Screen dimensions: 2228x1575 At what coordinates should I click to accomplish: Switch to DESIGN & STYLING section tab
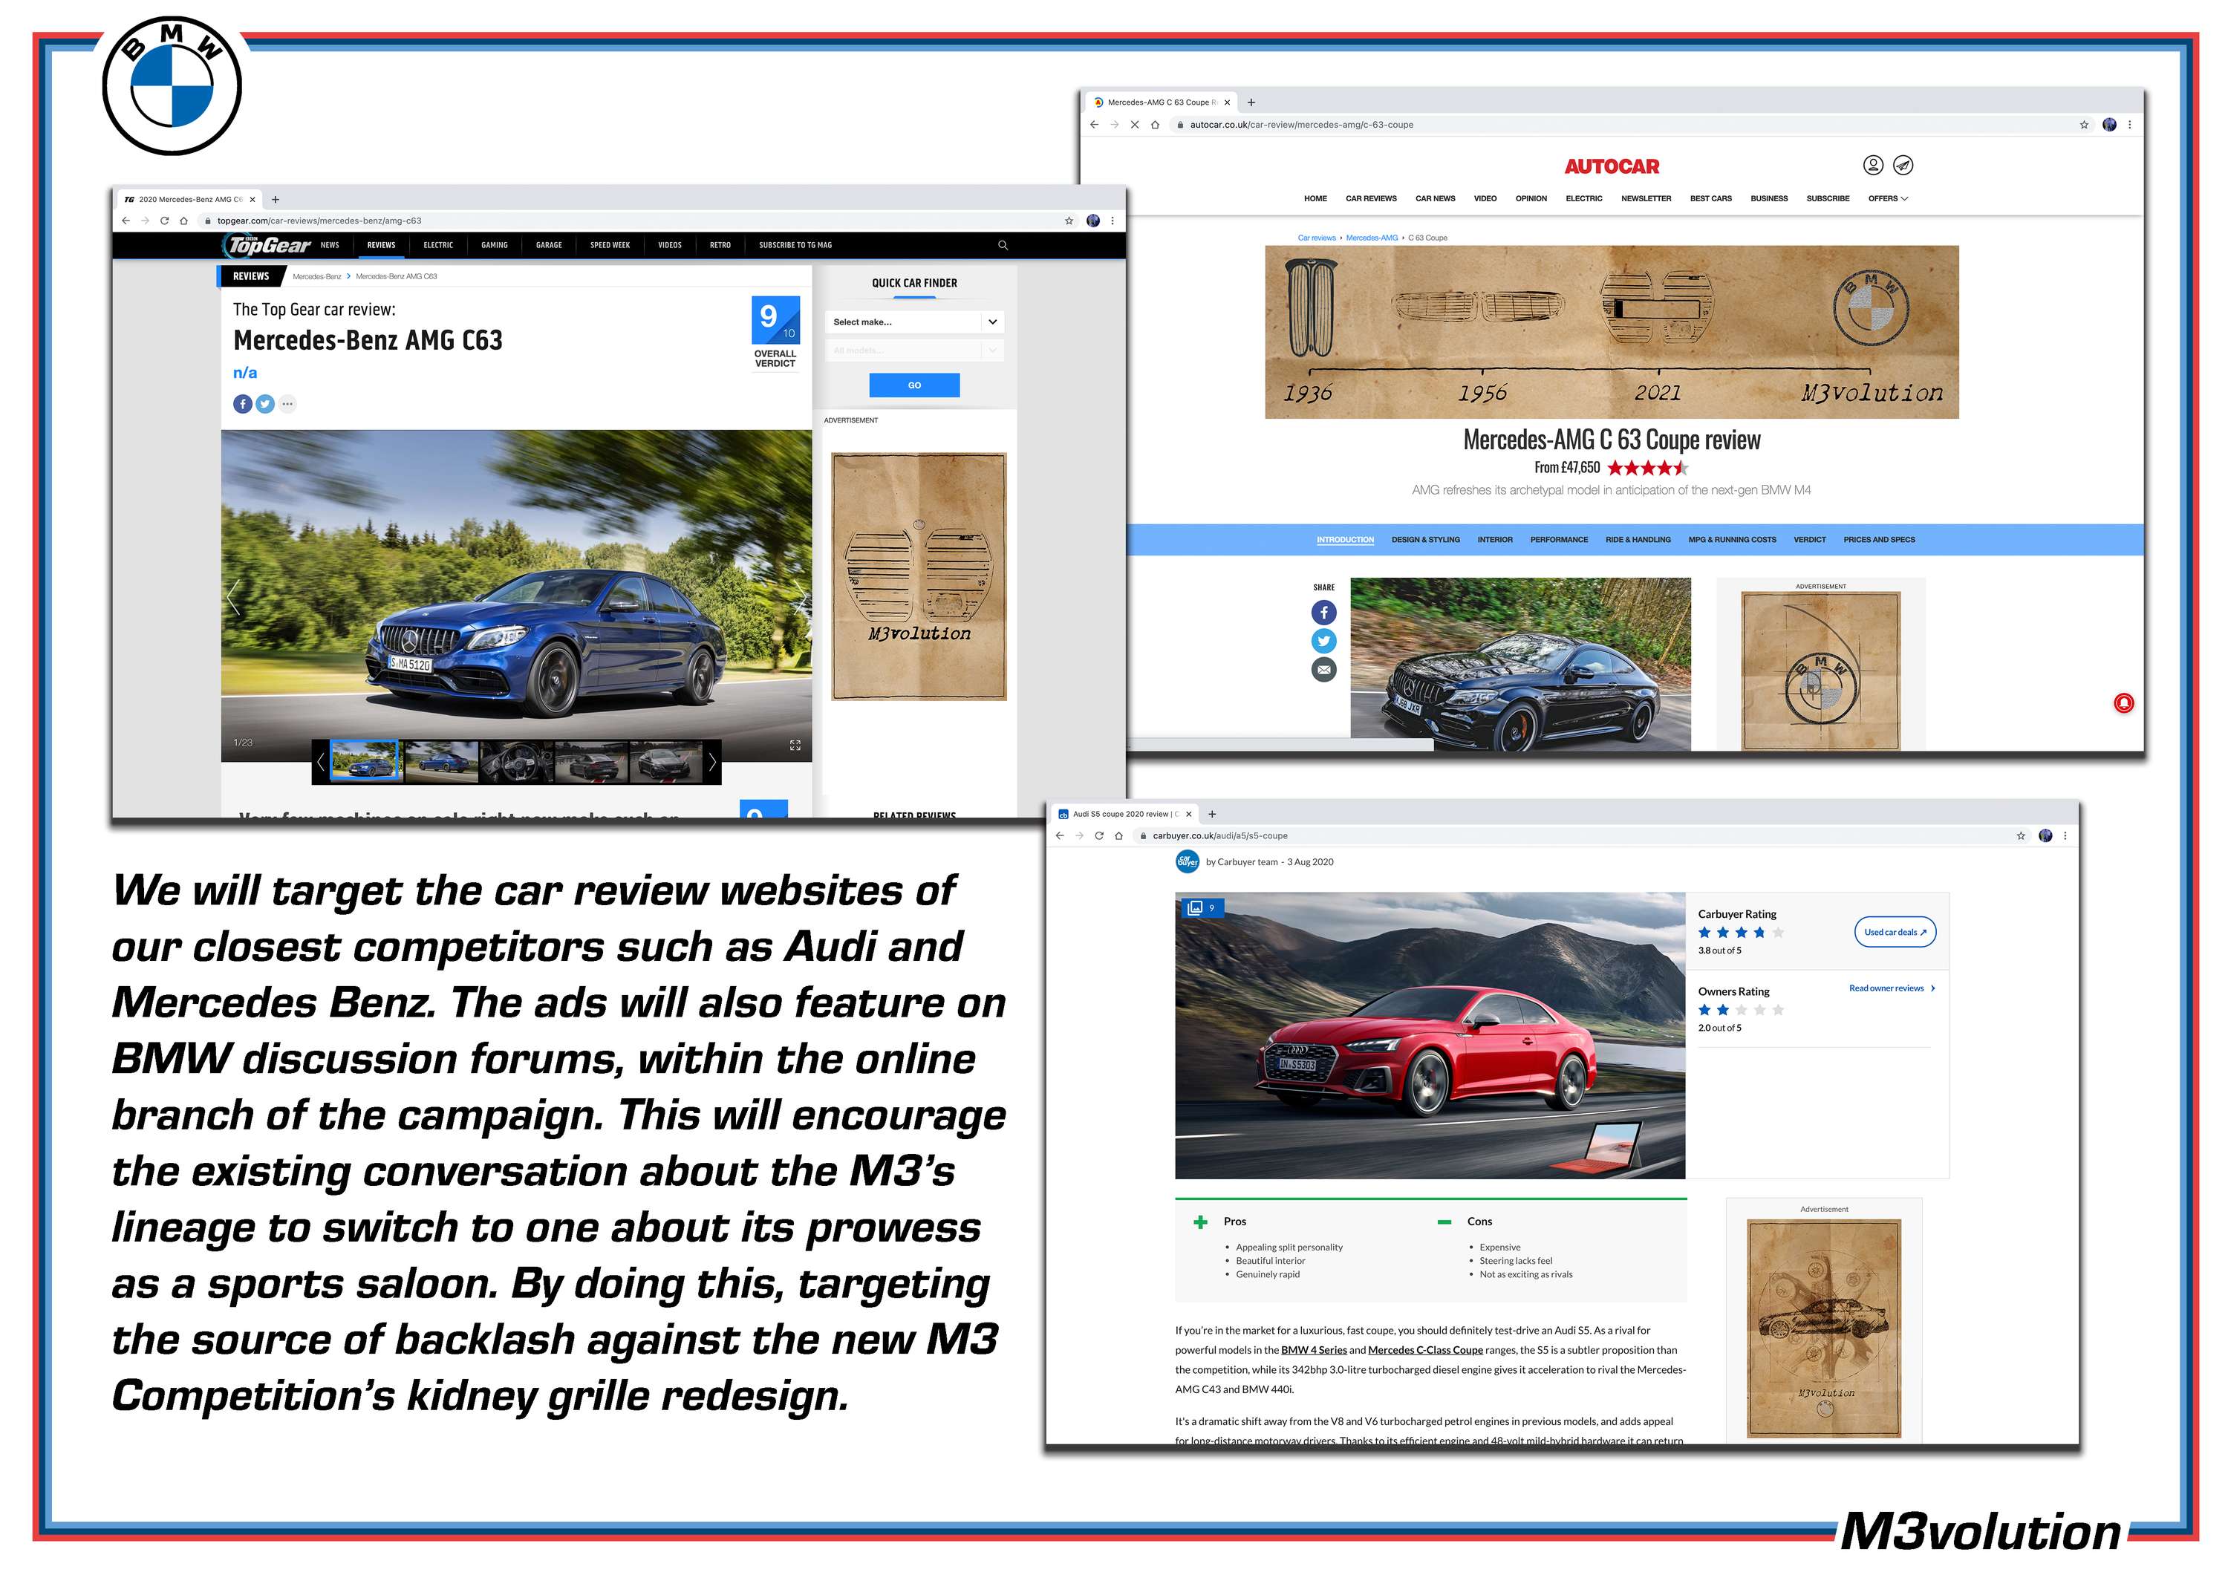(1424, 540)
